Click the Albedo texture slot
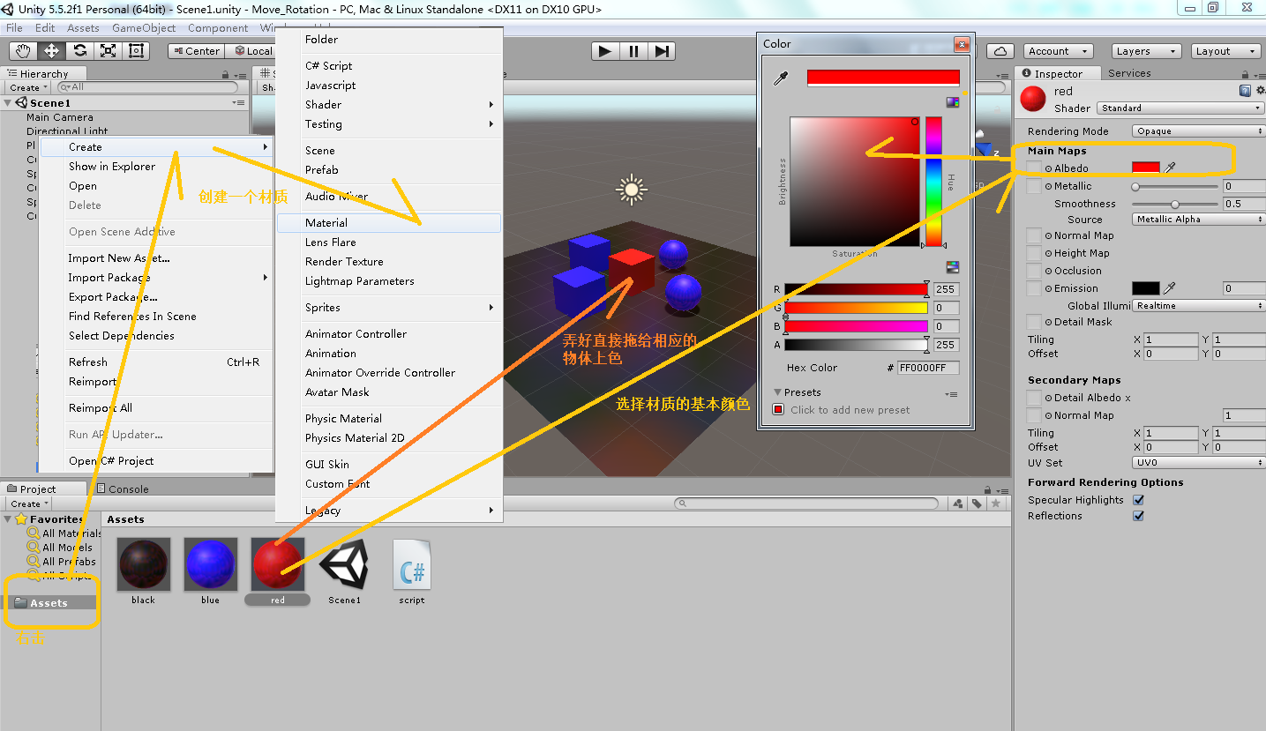The height and width of the screenshot is (731, 1266). (1035, 168)
